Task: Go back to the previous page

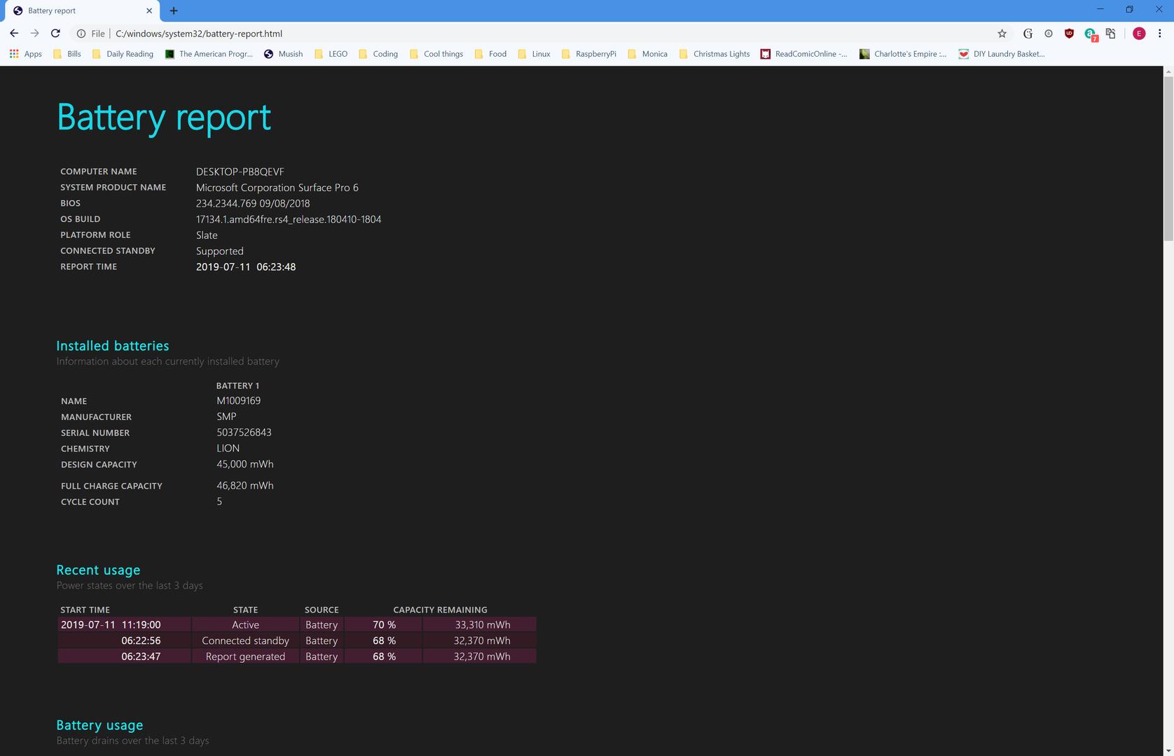Action: 14,34
